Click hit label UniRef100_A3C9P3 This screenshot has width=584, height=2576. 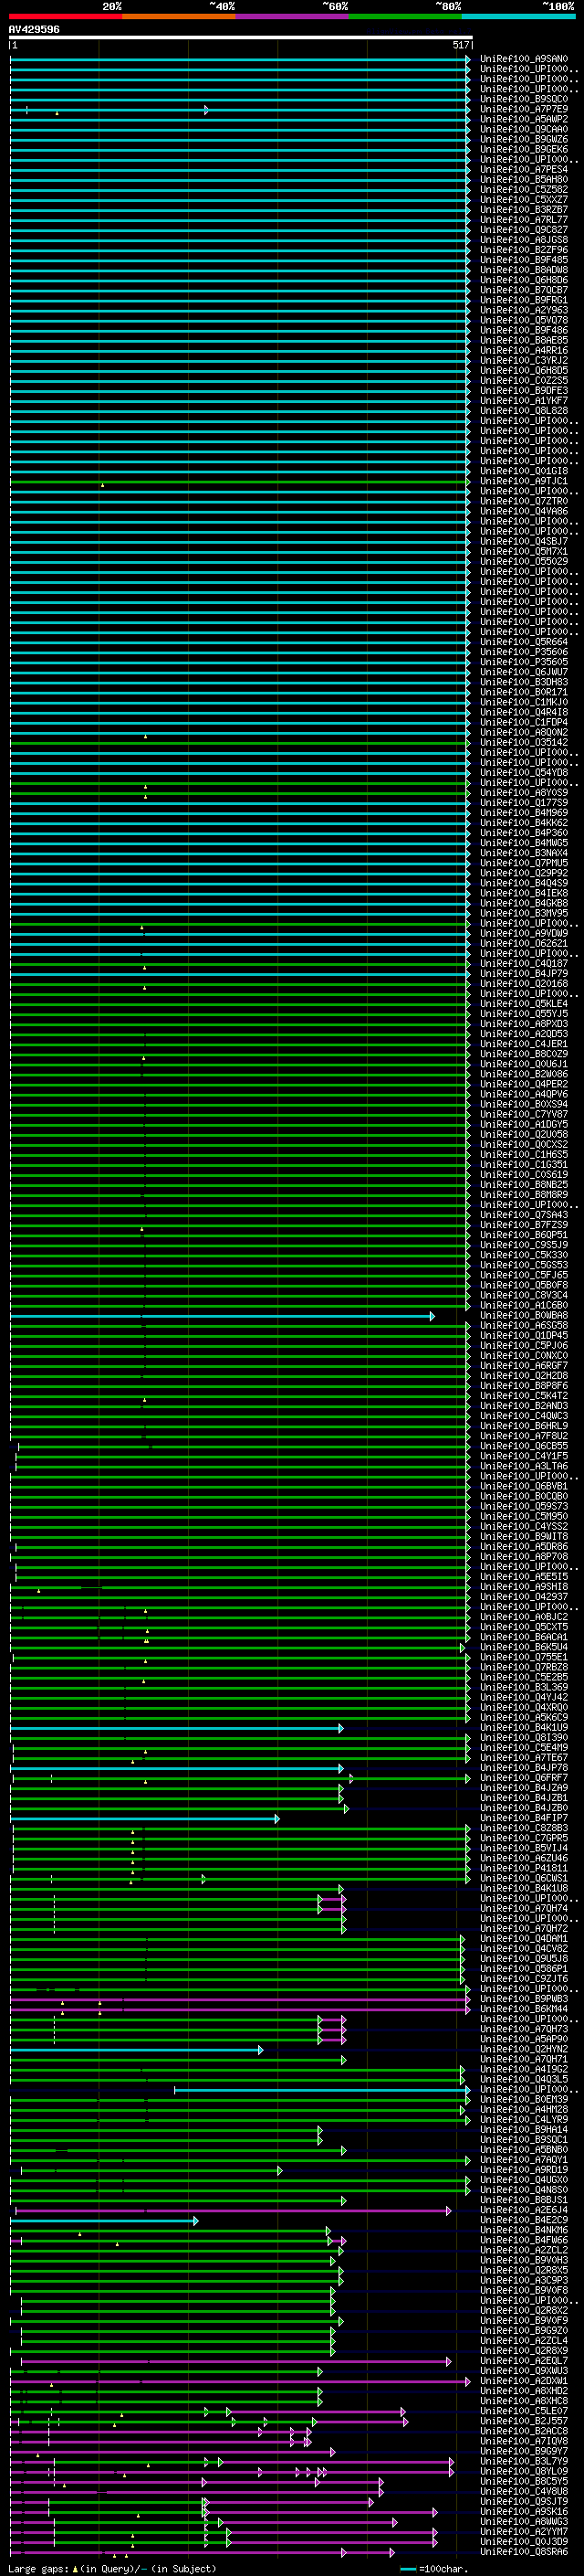524,2281
